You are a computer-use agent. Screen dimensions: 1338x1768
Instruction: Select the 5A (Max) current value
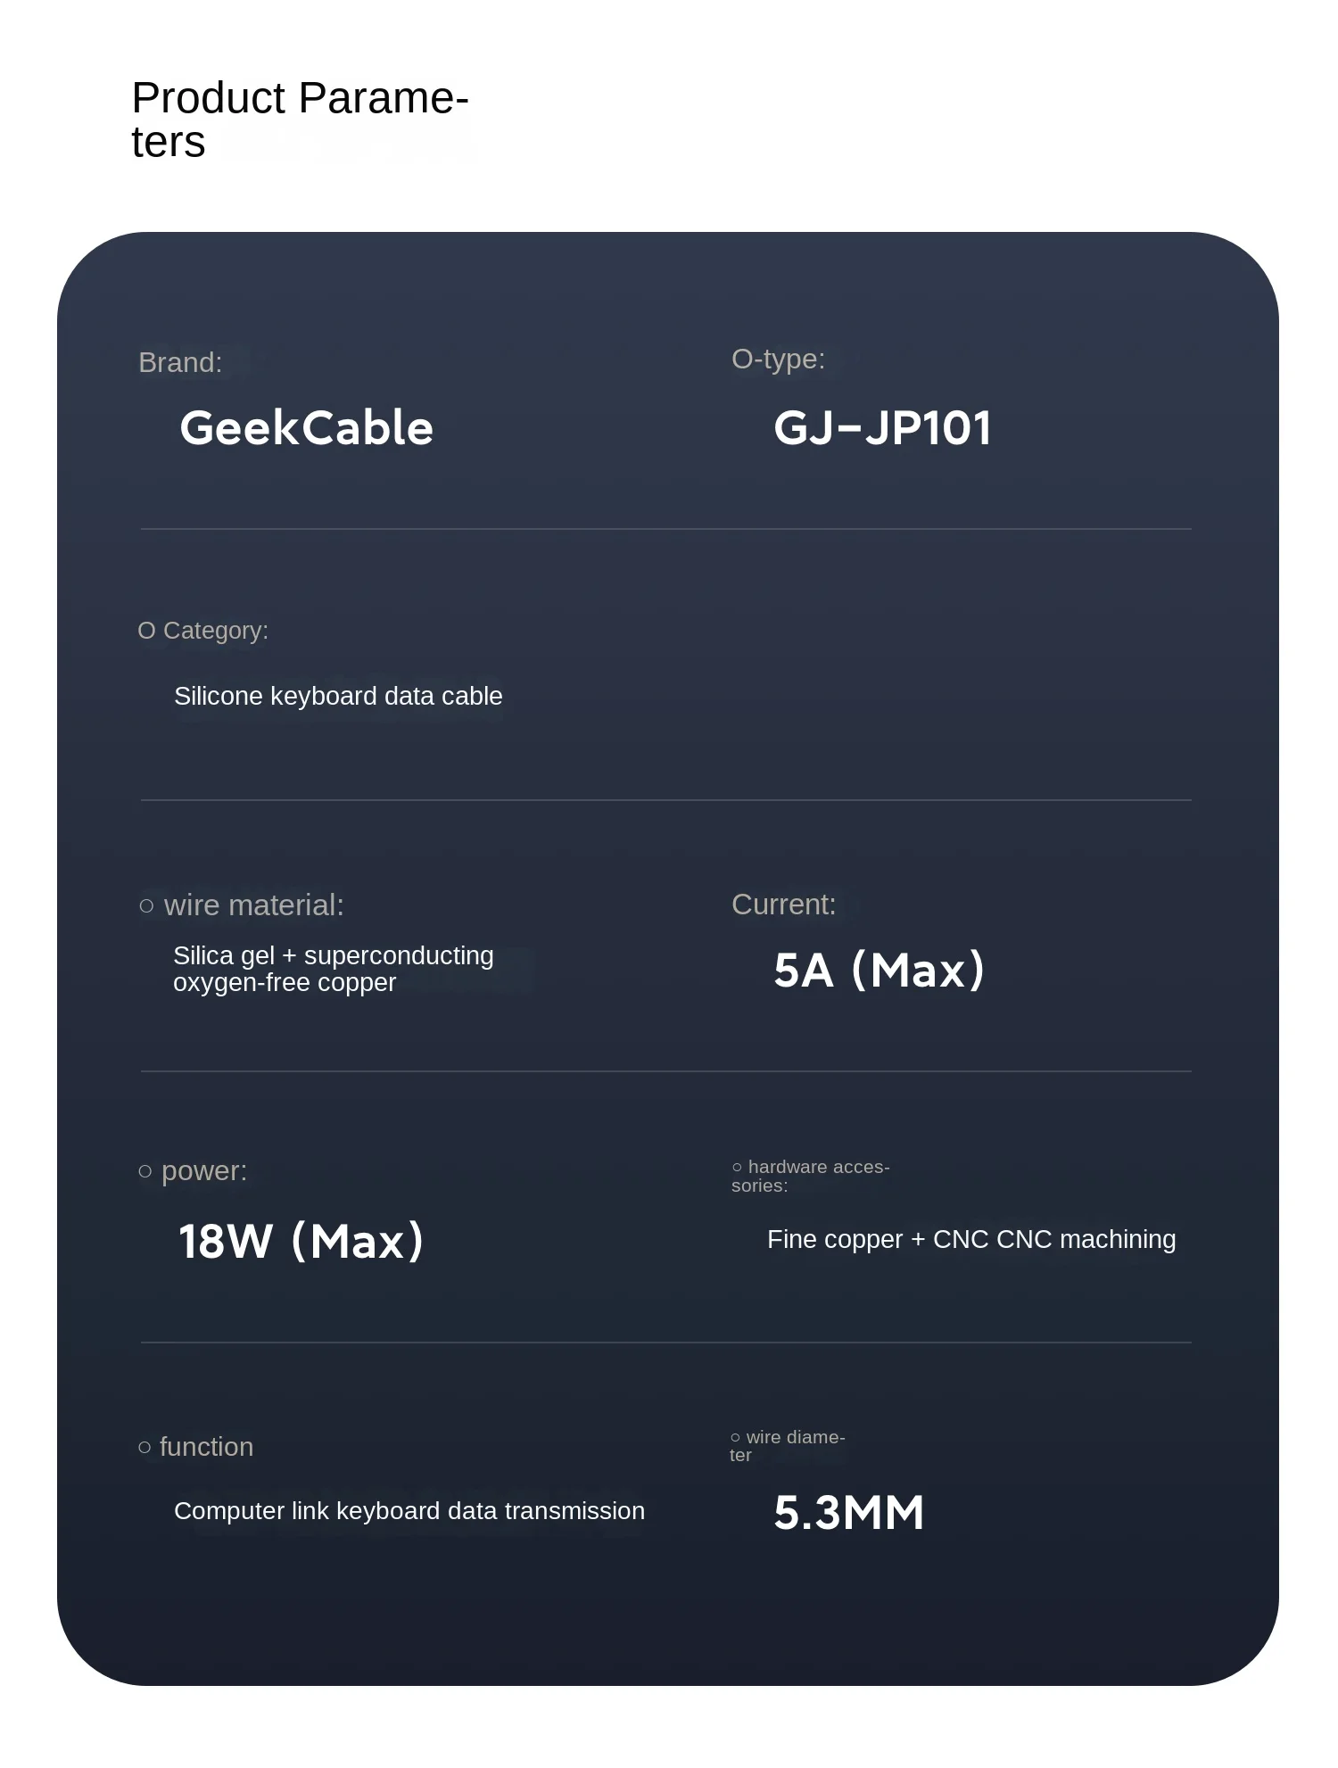[879, 971]
